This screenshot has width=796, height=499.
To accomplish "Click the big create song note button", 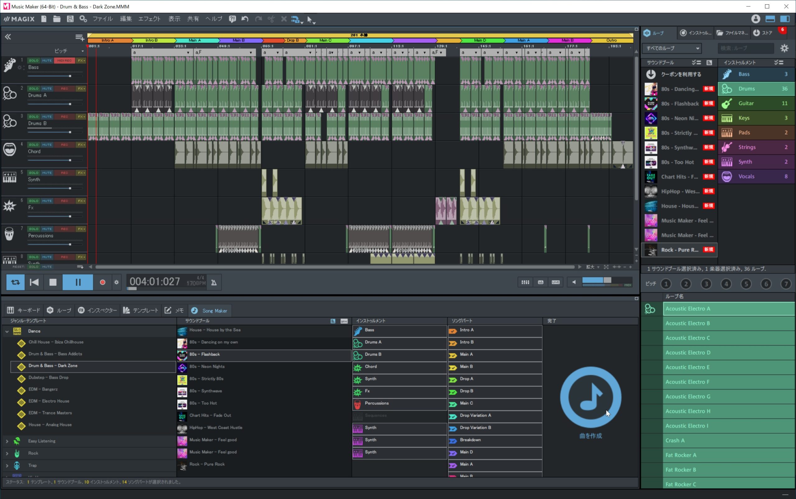I will [590, 397].
